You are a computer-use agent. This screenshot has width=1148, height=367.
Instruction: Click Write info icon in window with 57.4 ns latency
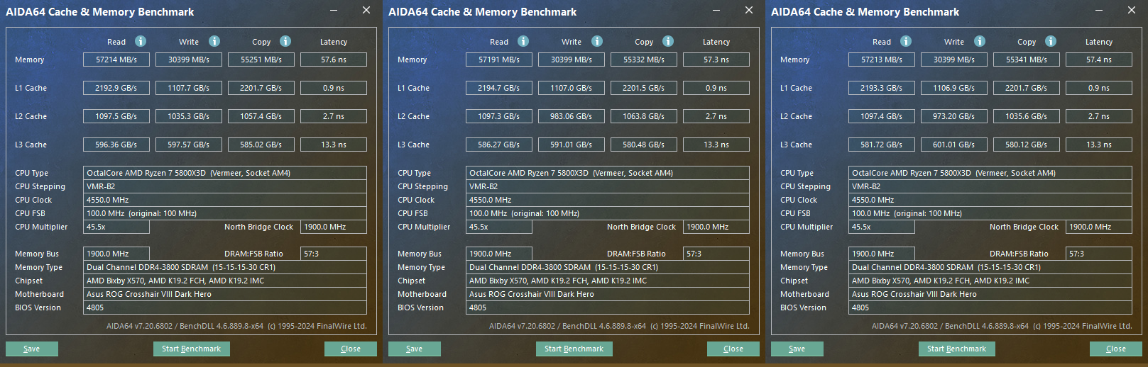pos(980,41)
